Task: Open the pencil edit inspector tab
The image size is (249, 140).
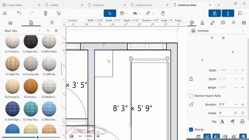Action: tap(212, 23)
